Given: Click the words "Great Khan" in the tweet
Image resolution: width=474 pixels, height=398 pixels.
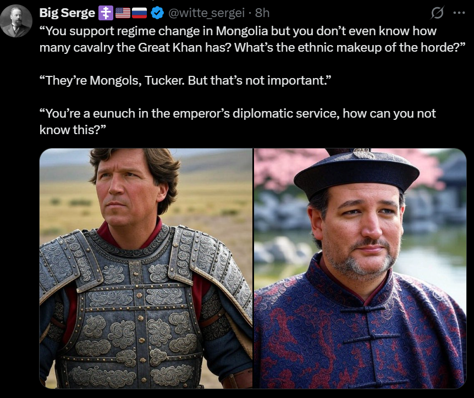Looking at the screenshot, I should 170,47.
